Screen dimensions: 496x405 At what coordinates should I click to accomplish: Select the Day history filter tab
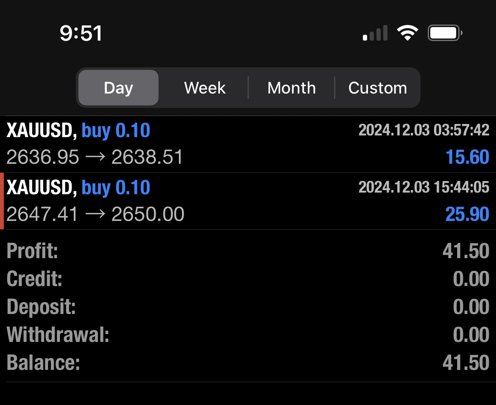(118, 88)
